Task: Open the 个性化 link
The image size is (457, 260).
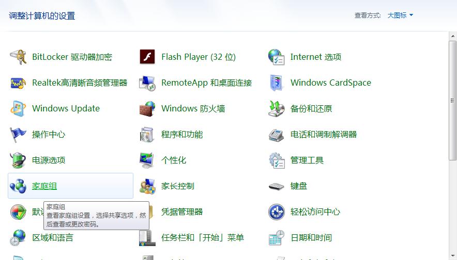Action: pyautogui.click(x=174, y=160)
